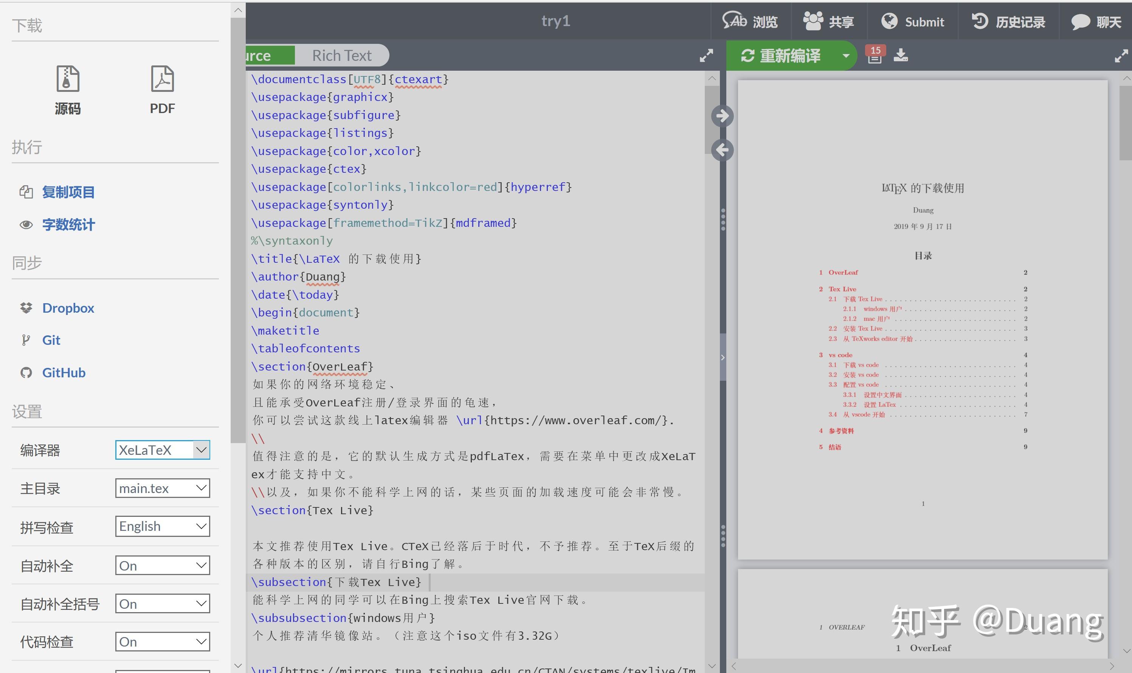Open Dropbox sync settings
Viewport: 1132px width, 673px height.
(x=68, y=308)
